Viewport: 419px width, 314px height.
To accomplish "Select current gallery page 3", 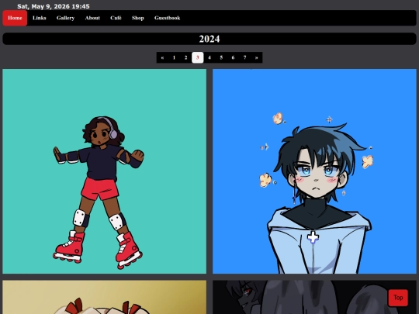I will click(x=198, y=57).
